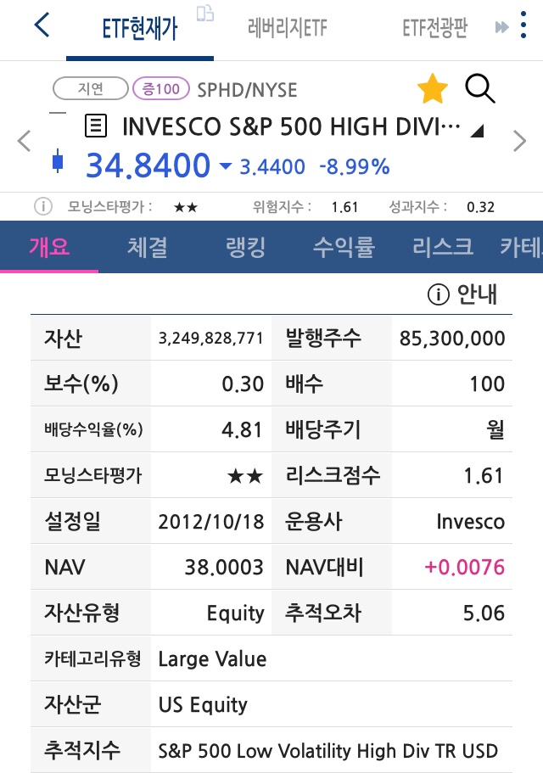Tap the 발행주수 value 85,300,000
Screen dimensions: 543x773
452,339
